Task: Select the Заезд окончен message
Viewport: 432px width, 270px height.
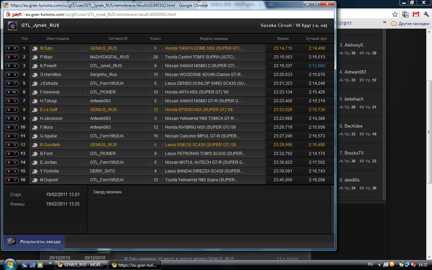Action: [108, 192]
